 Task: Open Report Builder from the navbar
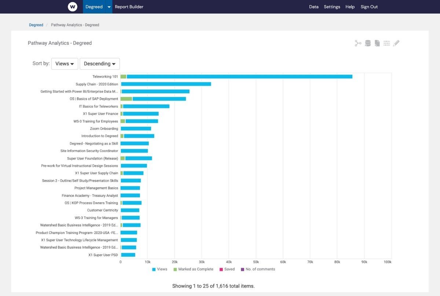click(129, 7)
